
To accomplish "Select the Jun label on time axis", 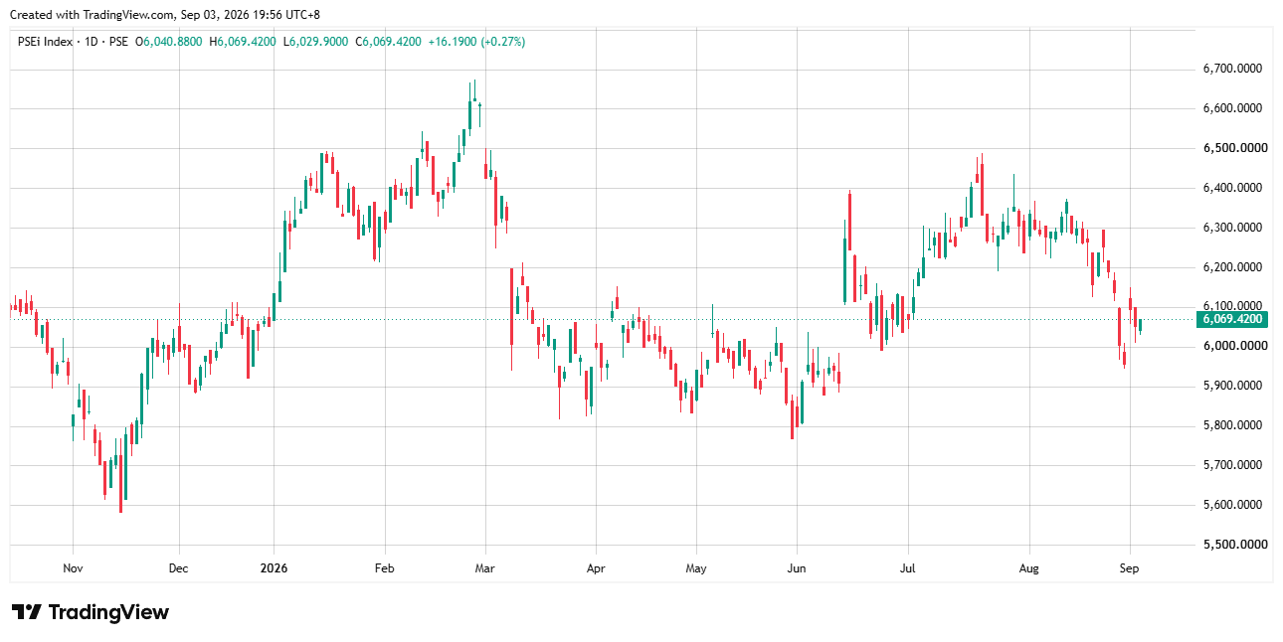I will 797,568.
